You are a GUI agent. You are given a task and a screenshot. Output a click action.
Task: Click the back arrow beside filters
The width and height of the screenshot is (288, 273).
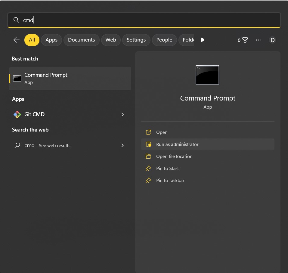point(17,40)
